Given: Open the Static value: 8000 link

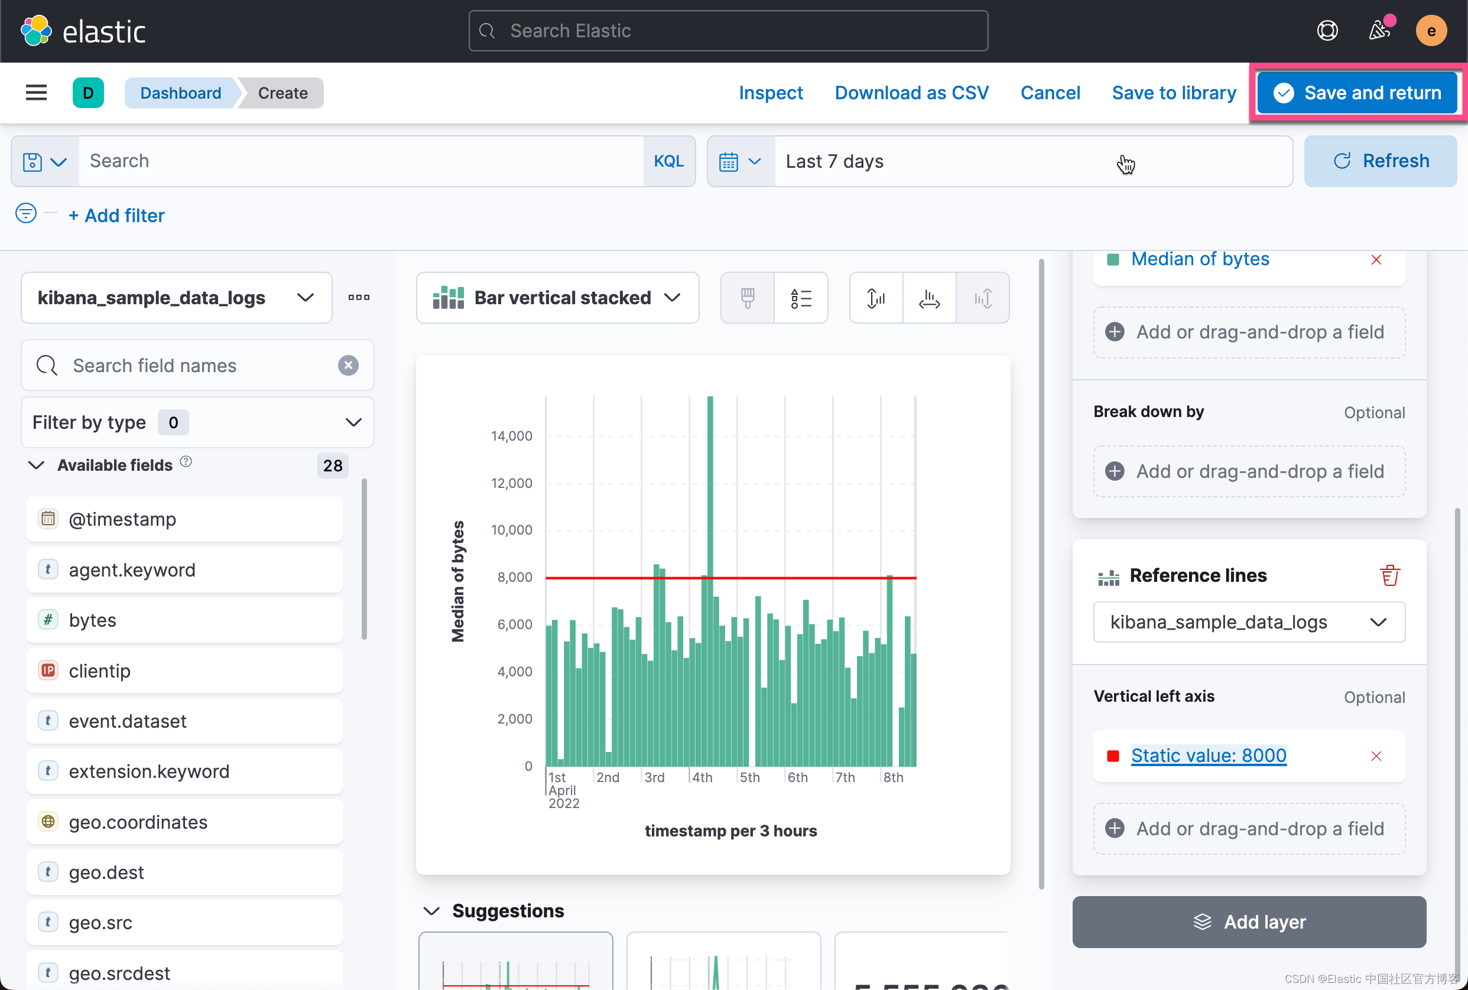Looking at the screenshot, I should [1208, 755].
